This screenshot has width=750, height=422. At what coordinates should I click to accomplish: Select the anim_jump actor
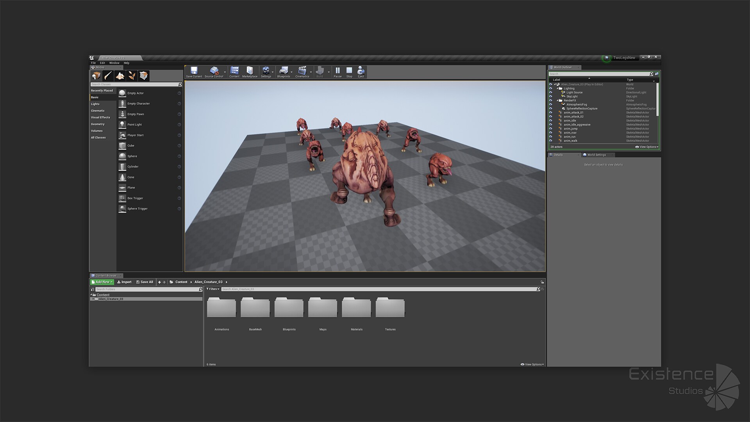click(571, 129)
